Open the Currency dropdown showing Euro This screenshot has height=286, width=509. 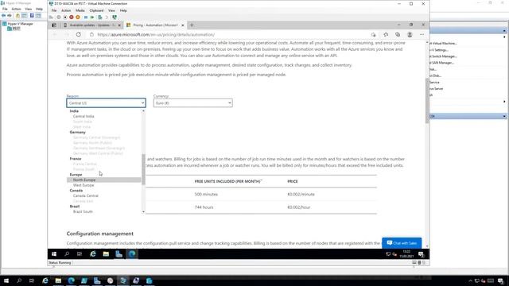(x=192, y=102)
